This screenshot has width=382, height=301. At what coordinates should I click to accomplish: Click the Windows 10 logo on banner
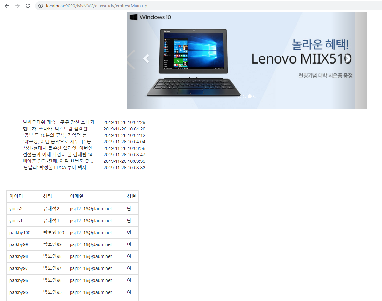(x=150, y=17)
